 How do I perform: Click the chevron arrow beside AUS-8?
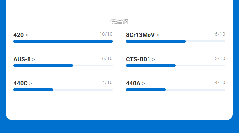pyautogui.click(x=34, y=60)
